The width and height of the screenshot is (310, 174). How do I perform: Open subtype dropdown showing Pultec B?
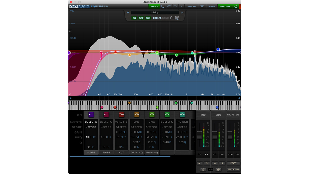pyautogui.click(x=121, y=122)
